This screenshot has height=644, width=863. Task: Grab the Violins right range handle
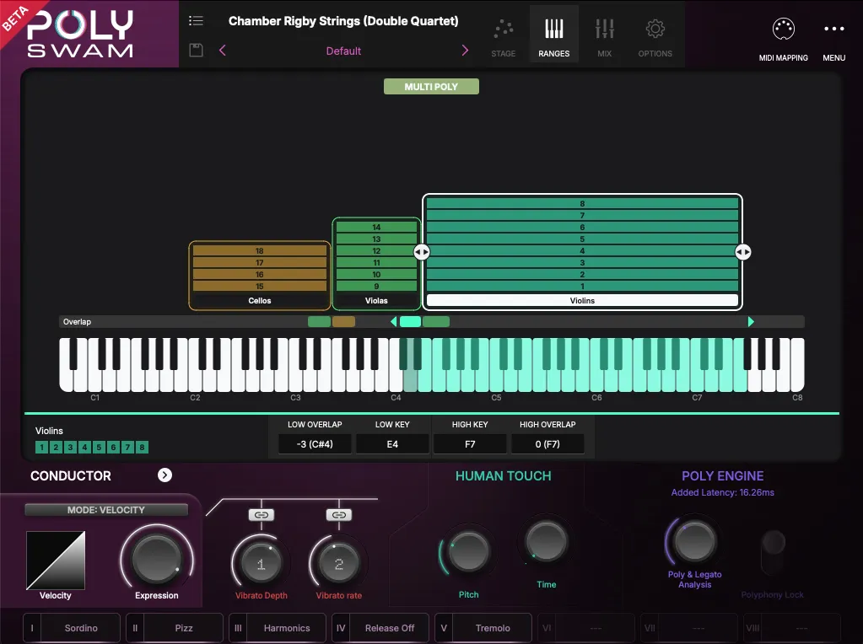point(743,252)
